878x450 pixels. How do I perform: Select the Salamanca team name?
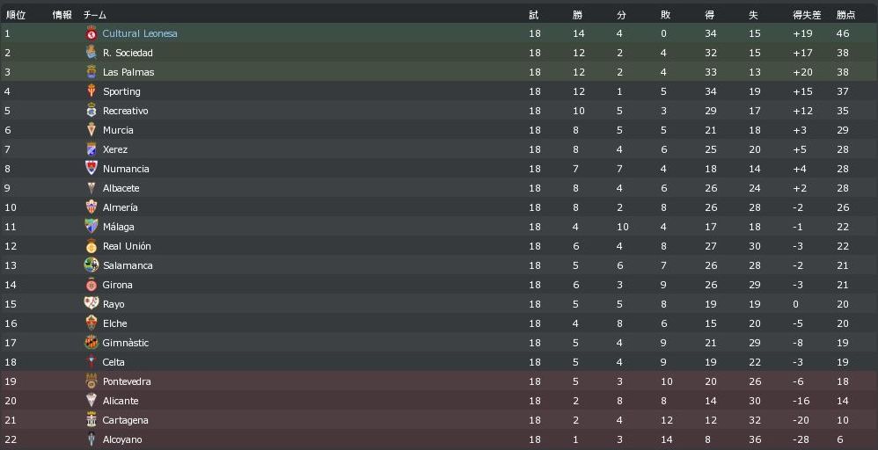pyautogui.click(x=128, y=265)
